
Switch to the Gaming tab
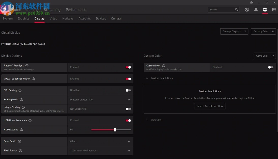pos(32,10)
